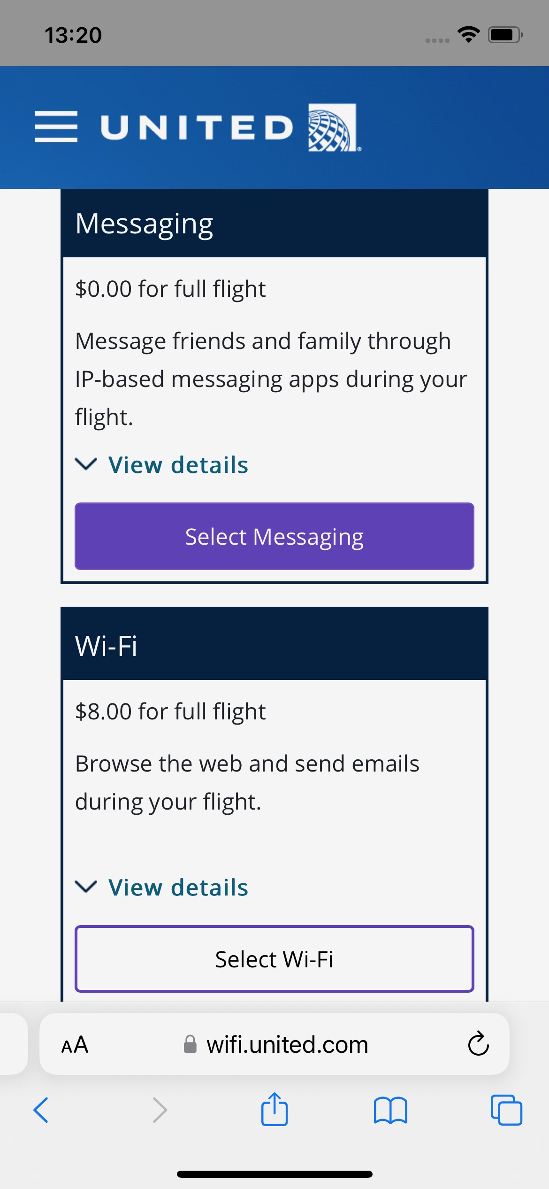Open the Safari bookmarks book icon
549x1189 pixels.
[x=390, y=1111]
